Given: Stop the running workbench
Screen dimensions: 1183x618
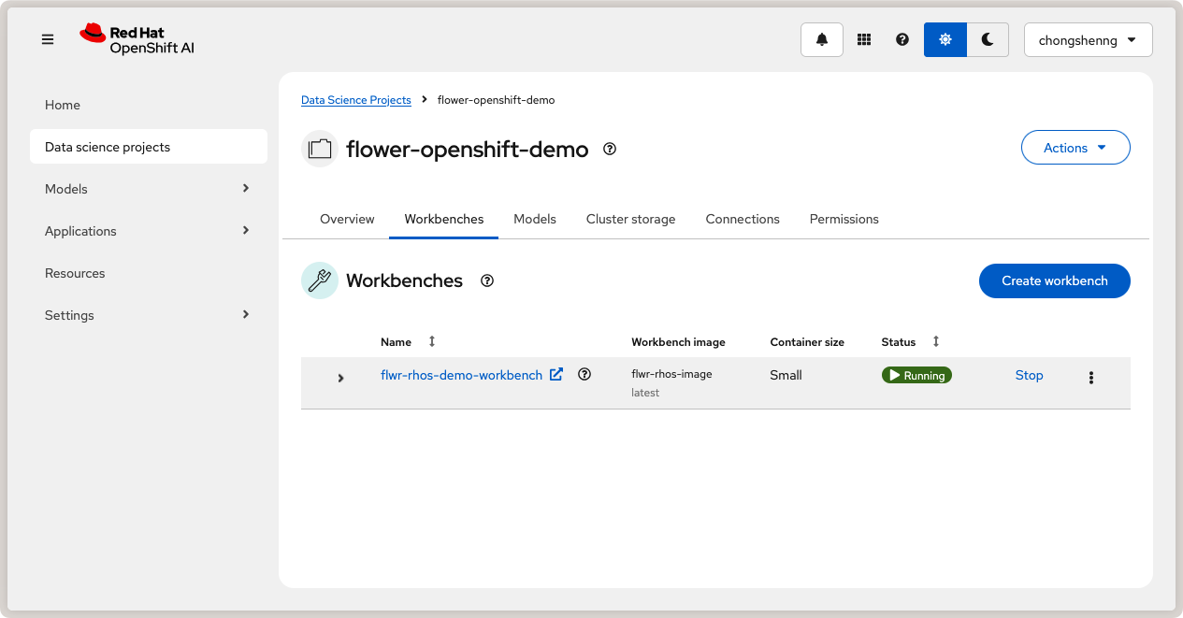Looking at the screenshot, I should click(x=1029, y=375).
